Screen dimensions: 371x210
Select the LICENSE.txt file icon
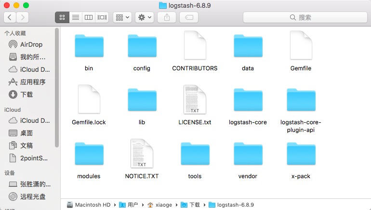tap(195, 99)
